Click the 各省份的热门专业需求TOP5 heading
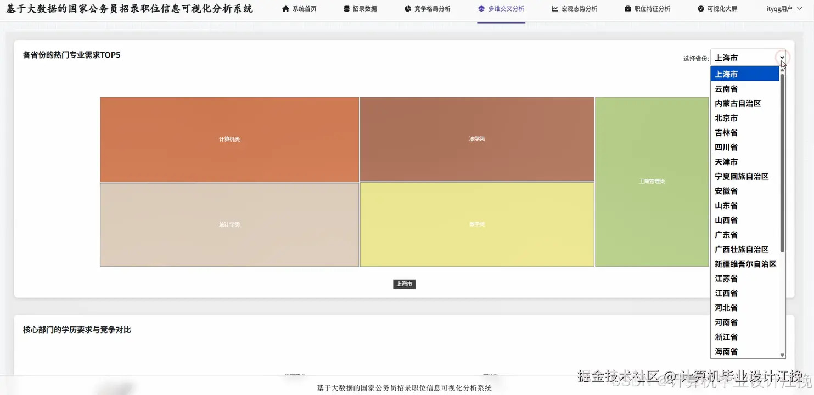The image size is (814, 395). click(71, 55)
